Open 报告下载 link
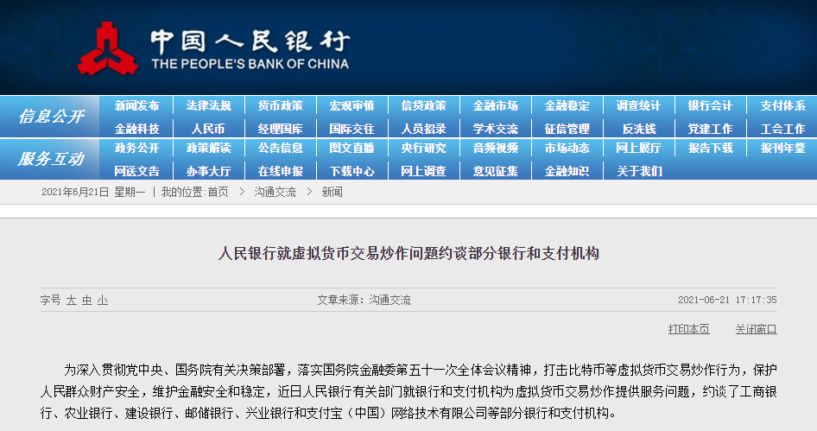Viewport: 817px width, 431px height. tap(710, 148)
